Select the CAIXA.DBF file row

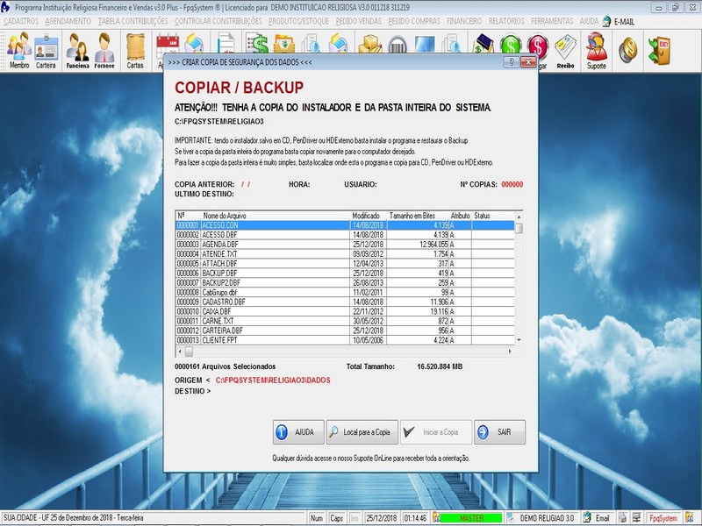345,312
